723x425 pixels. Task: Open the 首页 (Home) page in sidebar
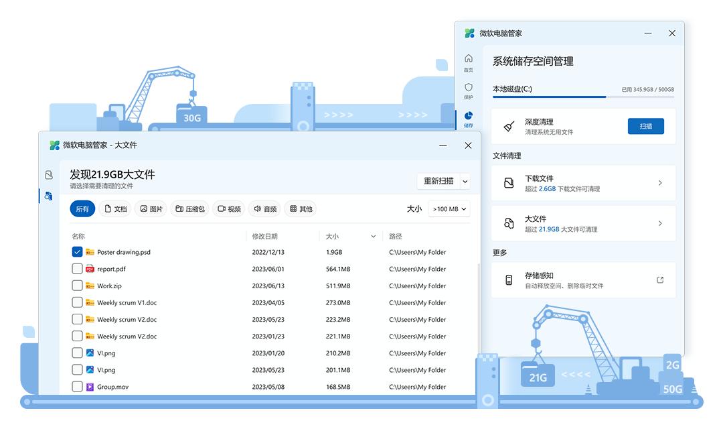pyautogui.click(x=469, y=62)
